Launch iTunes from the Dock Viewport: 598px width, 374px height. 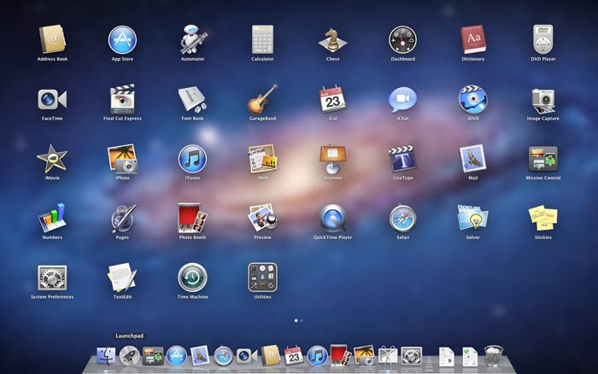pos(317,356)
